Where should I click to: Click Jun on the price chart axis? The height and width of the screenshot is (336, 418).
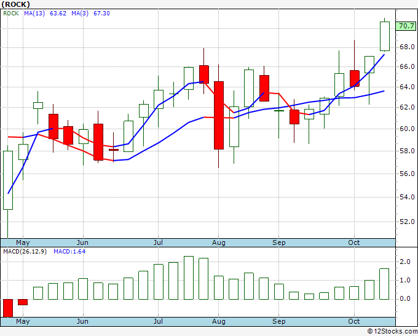tap(82, 242)
